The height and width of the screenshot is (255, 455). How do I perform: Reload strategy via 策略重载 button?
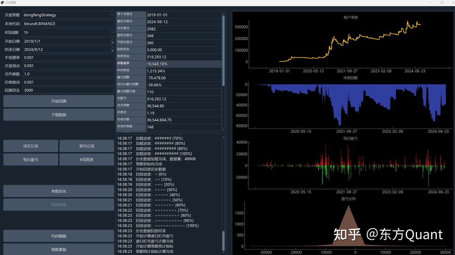[x=58, y=249]
